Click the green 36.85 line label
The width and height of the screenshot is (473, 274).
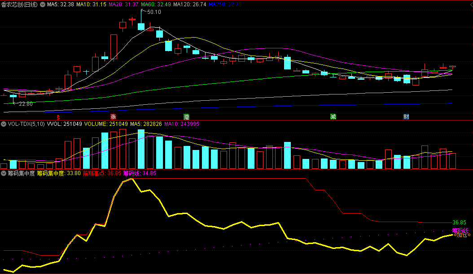point(459,223)
